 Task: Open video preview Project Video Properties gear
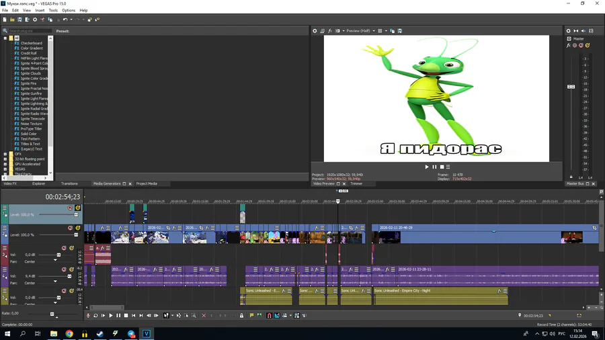pos(315,31)
